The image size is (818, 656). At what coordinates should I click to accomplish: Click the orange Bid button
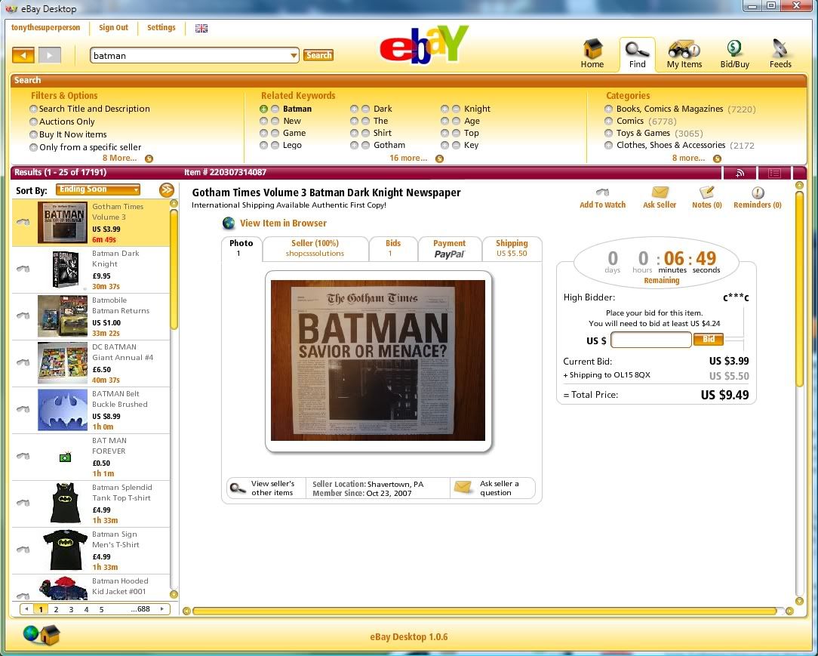pyautogui.click(x=708, y=340)
